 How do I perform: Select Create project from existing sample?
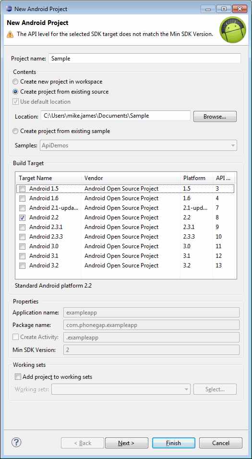pyautogui.click(x=15, y=131)
